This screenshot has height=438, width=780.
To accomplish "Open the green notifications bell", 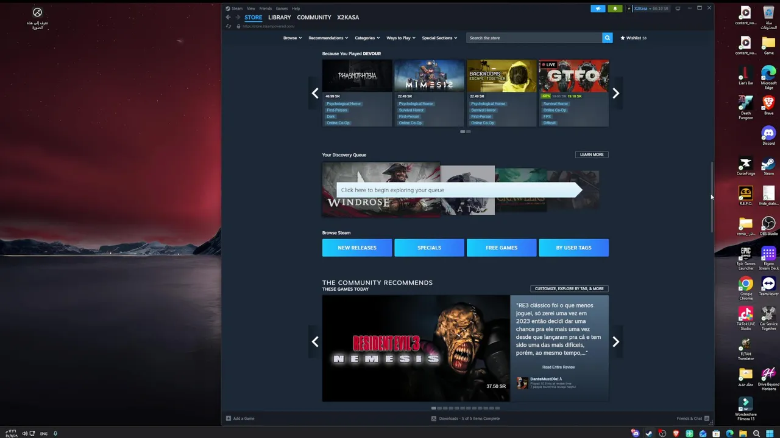I will [615, 9].
